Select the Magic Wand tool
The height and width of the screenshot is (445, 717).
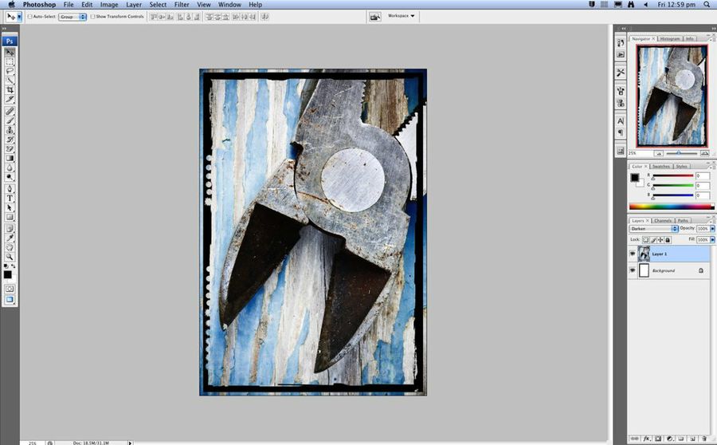click(x=10, y=81)
